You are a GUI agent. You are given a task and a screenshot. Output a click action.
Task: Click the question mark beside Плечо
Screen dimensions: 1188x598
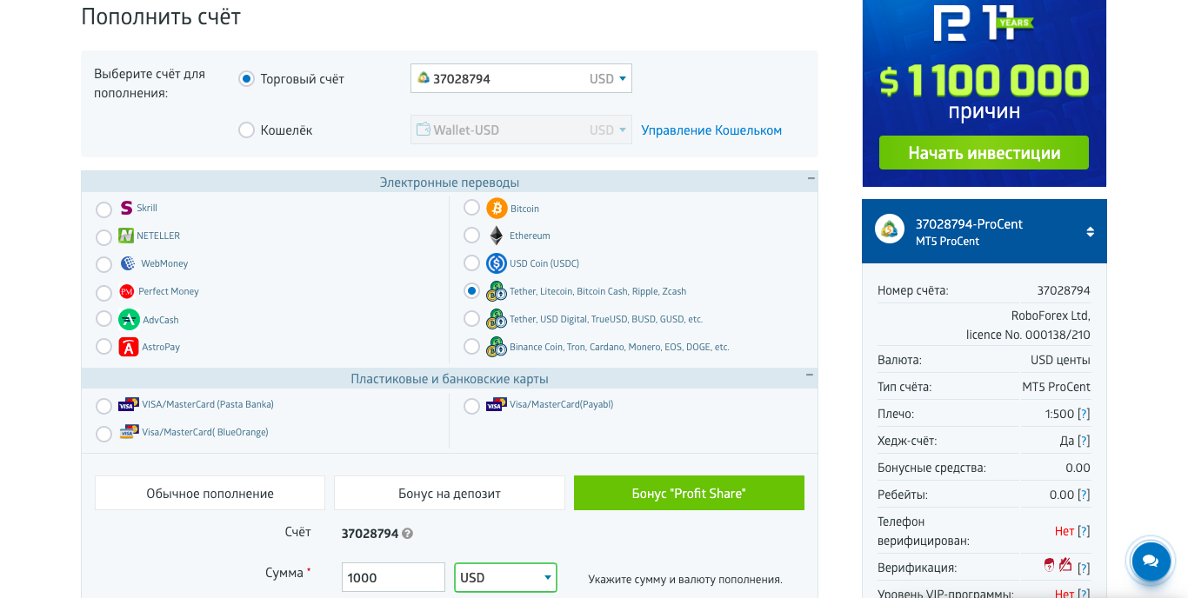pos(1084,414)
